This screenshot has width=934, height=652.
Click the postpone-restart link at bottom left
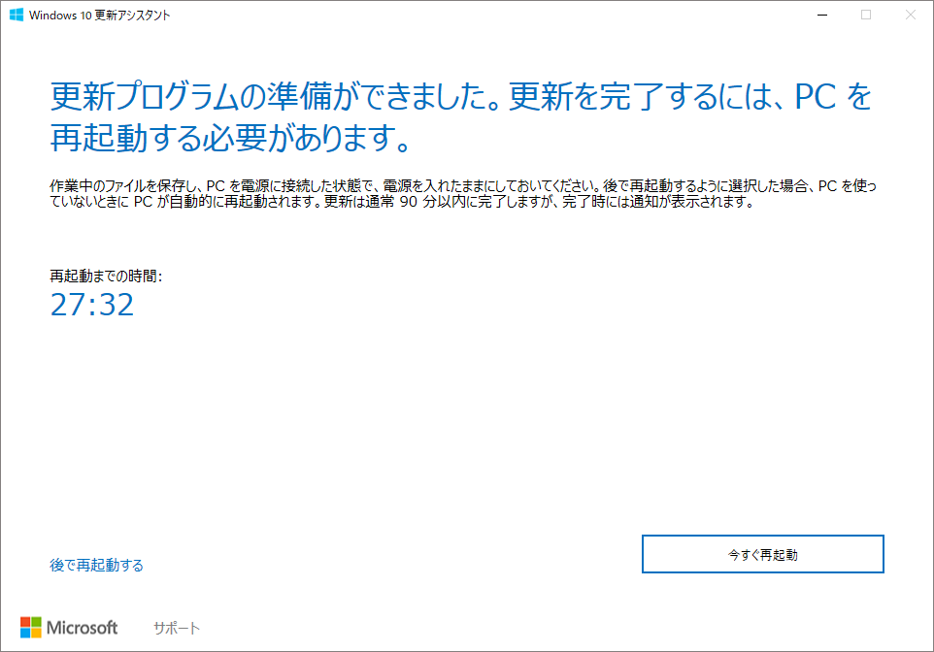coord(94,565)
